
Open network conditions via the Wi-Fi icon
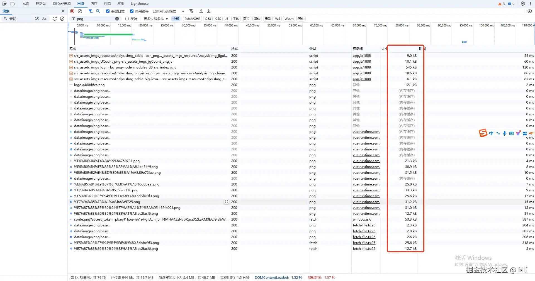click(x=191, y=11)
